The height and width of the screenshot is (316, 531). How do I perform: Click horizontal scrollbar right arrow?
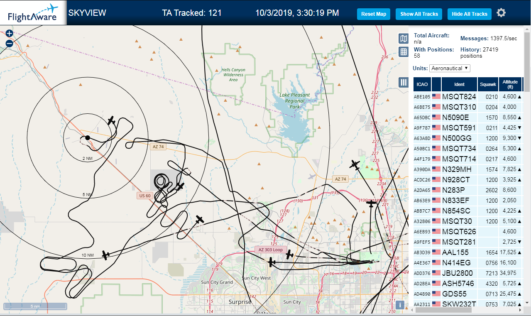coord(520,310)
